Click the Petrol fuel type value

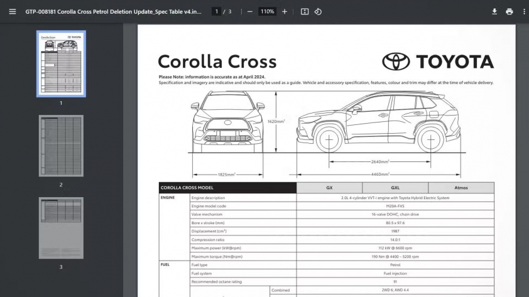[395, 265]
